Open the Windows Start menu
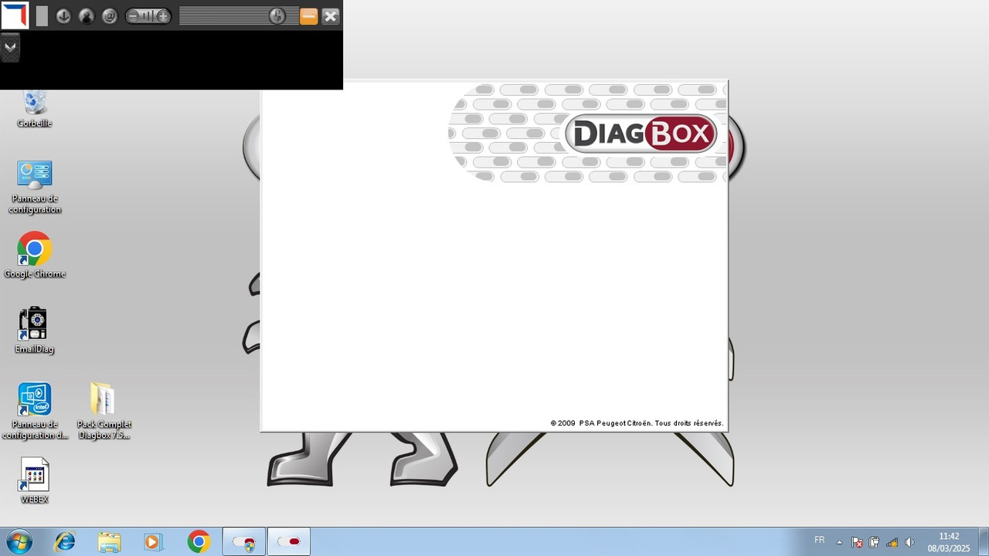 point(19,542)
